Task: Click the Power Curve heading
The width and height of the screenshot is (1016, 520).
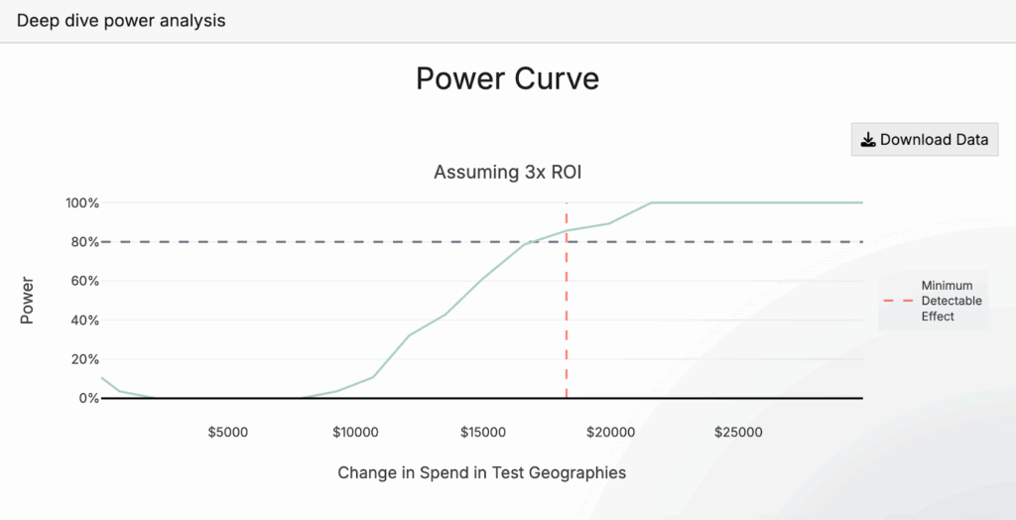Action: coord(507,78)
